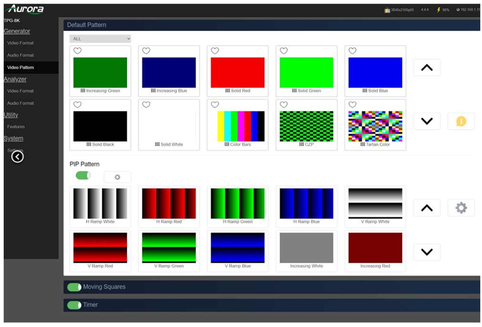Click heart icon on Solid White card
482x327 pixels.
pyautogui.click(x=146, y=104)
